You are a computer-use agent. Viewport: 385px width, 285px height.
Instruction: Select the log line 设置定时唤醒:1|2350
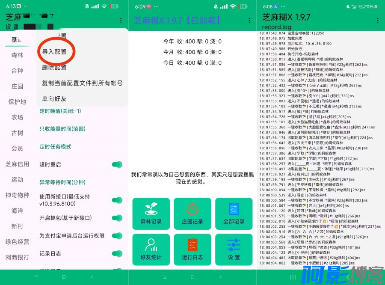click(x=292, y=33)
